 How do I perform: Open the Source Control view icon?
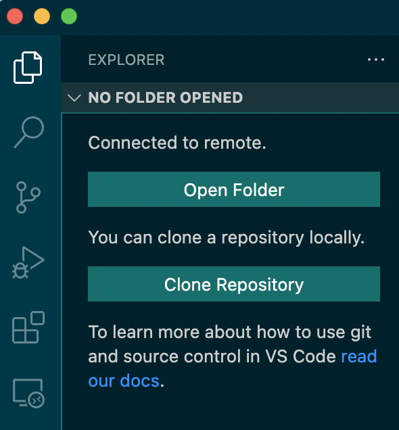coord(28,197)
